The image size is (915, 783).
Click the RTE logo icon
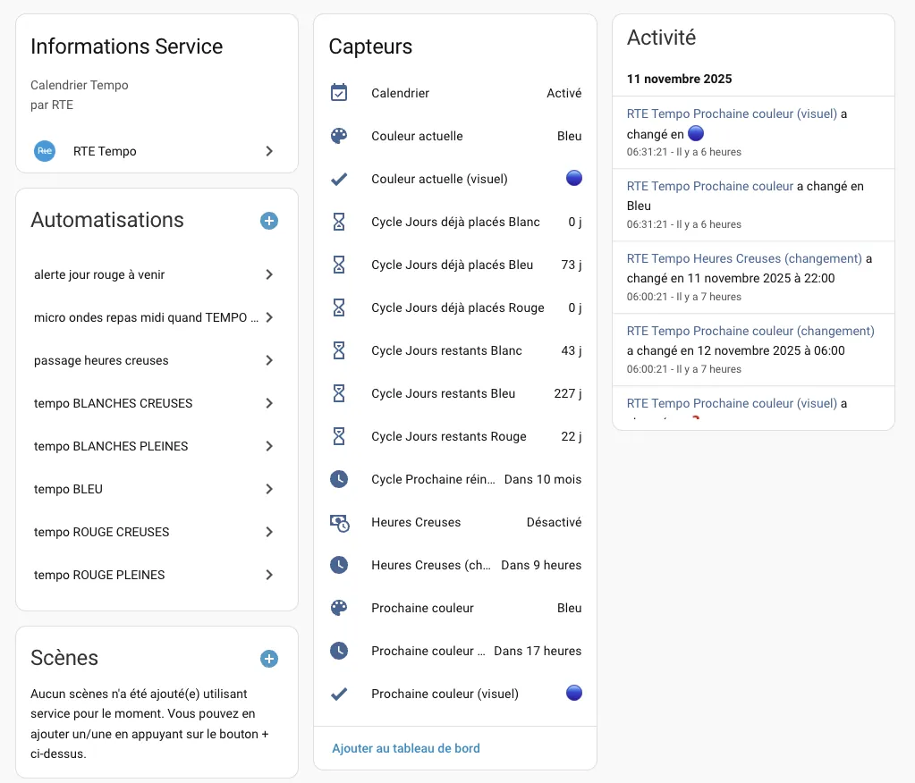tap(45, 151)
